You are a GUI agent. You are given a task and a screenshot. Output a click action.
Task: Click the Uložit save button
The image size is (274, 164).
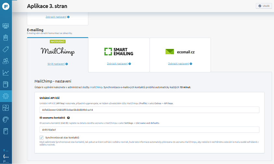[264, 6]
